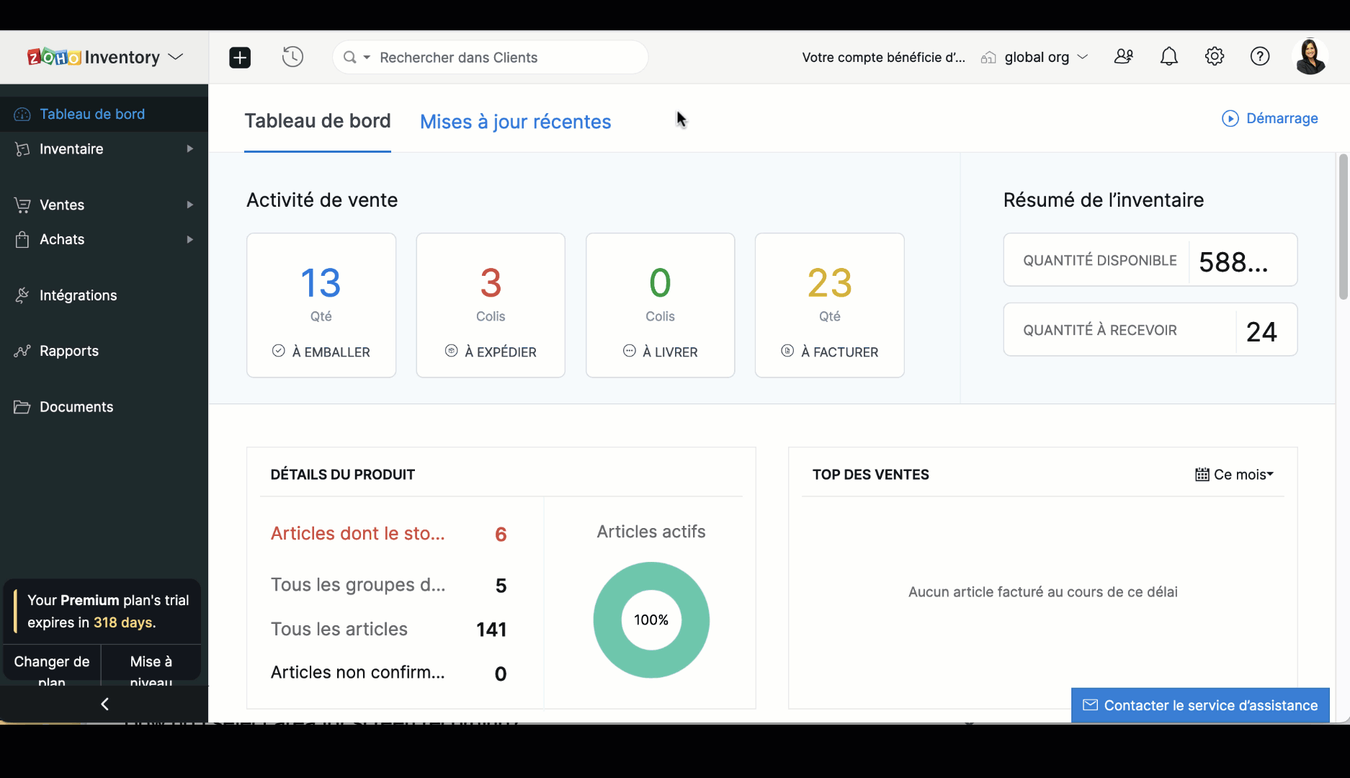Screen dimensions: 1350x778
Task: Click the Rapports chart icon
Action: click(x=22, y=351)
